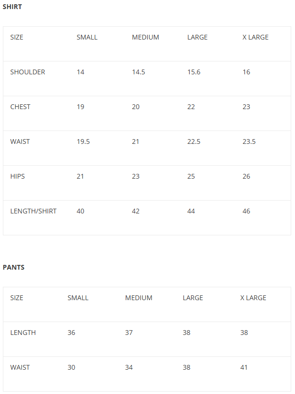Click the PANTS section heading
This screenshot has height=394, width=295.
13,267
